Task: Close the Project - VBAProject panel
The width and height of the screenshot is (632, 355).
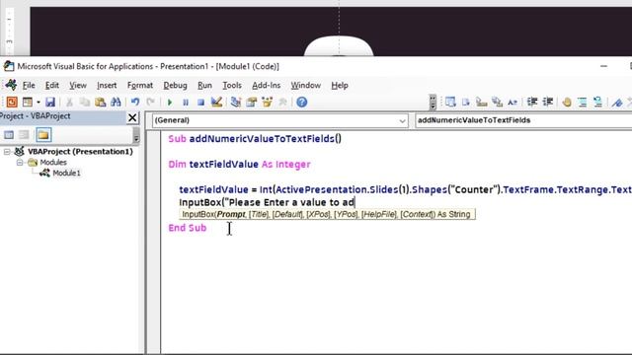Action: [x=132, y=117]
